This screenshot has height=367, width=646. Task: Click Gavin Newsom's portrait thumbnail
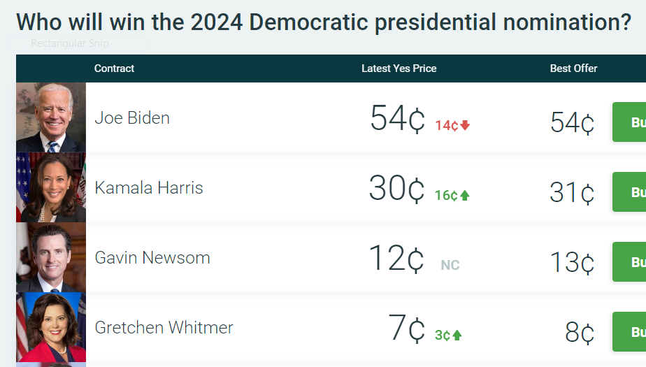point(51,257)
